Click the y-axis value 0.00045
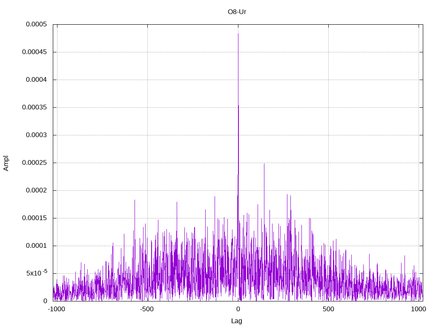The image size is (436, 327). (34, 52)
